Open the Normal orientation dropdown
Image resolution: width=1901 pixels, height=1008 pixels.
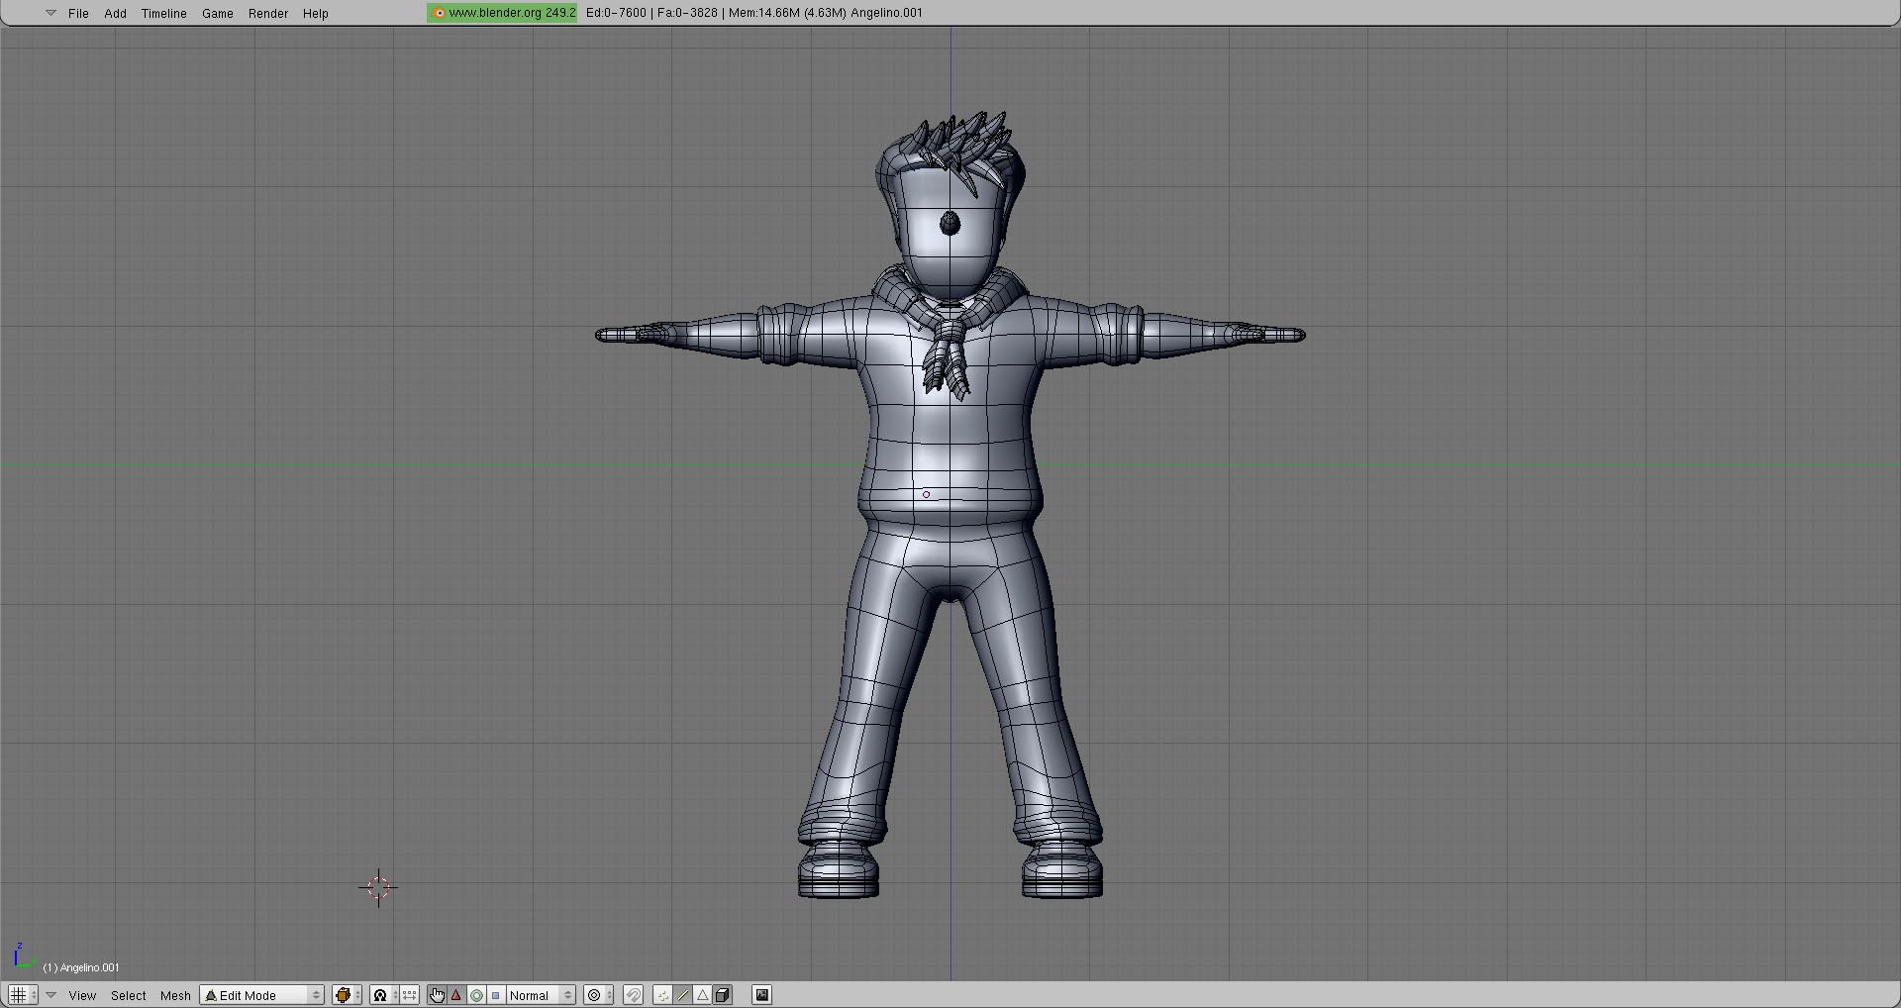point(541,995)
